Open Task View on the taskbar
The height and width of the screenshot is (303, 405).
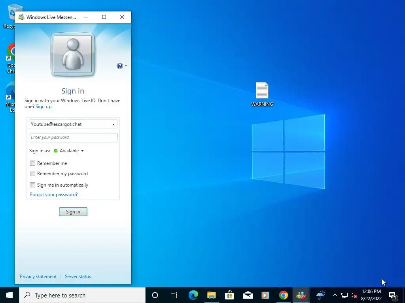tap(174, 295)
